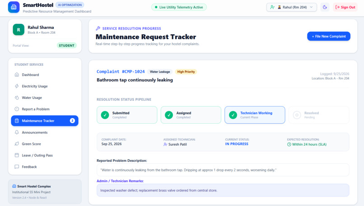Image resolution: width=364 pixels, height=206 pixels.
Task: Click the Sign Out button
Action: (x=345, y=7)
